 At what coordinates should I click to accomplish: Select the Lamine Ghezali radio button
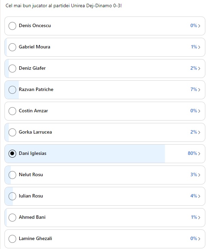pos(12,239)
